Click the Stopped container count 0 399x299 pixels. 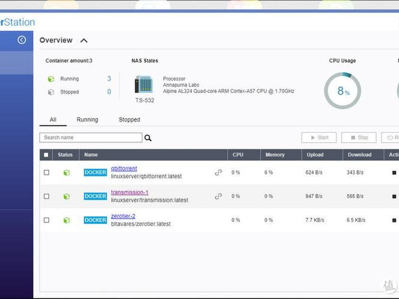[109, 92]
